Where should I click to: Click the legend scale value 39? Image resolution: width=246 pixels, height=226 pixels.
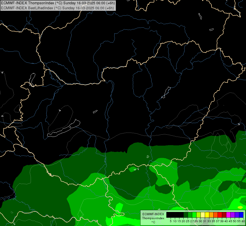[x=222, y=221]
